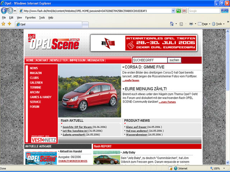Open the Page command bar menu
The image size is (230, 172).
pos(204,24)
